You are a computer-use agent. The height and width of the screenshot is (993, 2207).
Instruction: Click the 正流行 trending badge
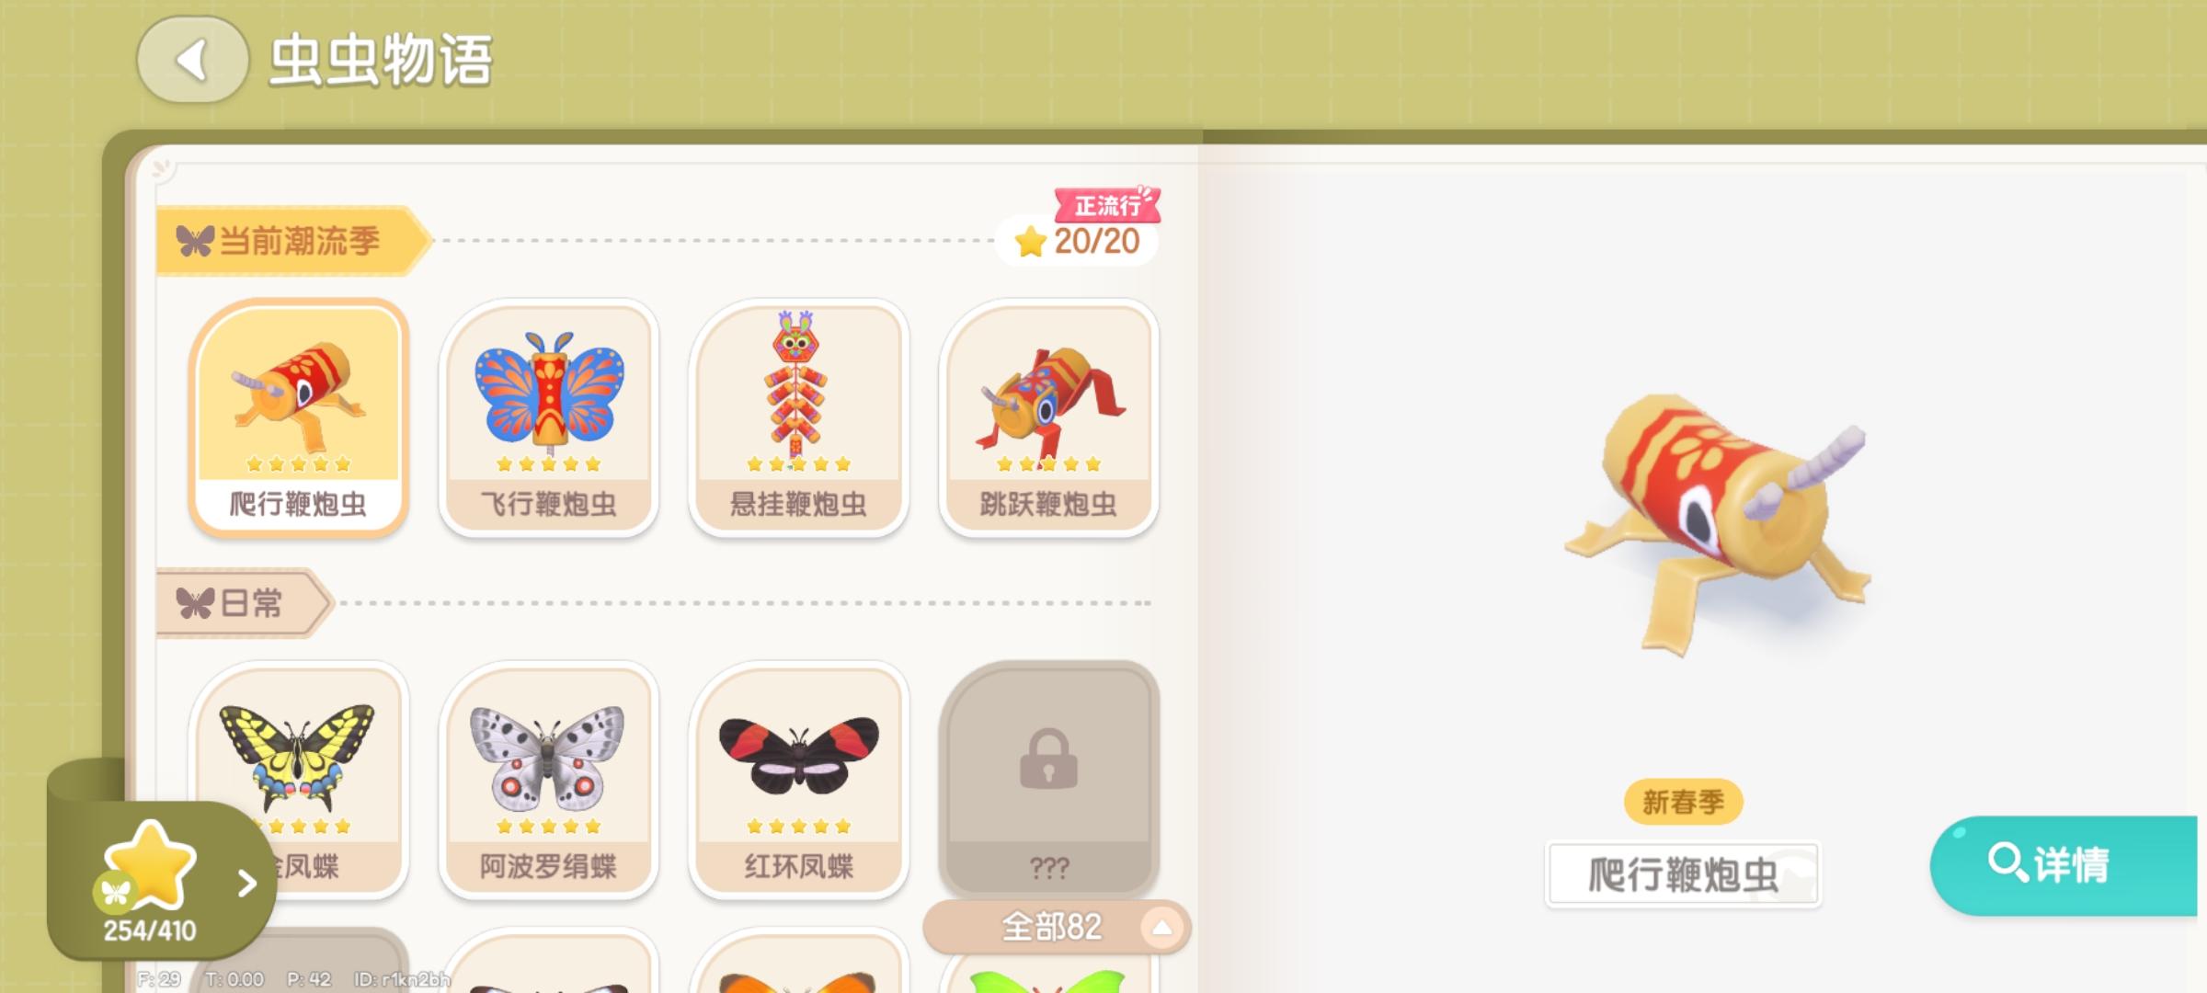pyautogui.click(x=1108, y=204)
